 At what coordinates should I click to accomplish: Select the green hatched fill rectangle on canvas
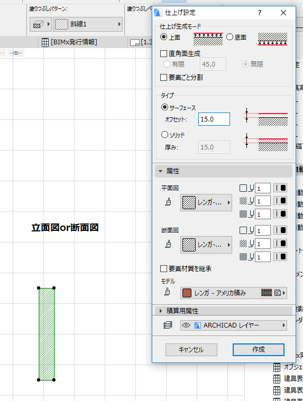pyautogui.click(x=47, y=334)
